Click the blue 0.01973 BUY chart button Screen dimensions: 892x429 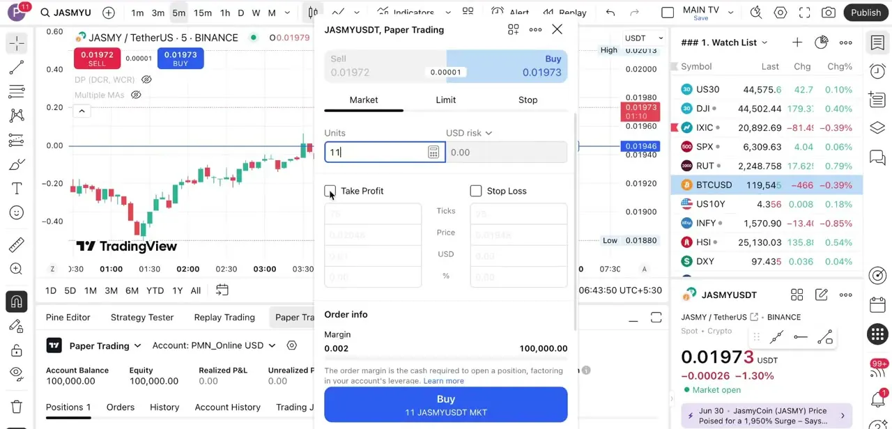pyautogui.click(x=180, y=58)
